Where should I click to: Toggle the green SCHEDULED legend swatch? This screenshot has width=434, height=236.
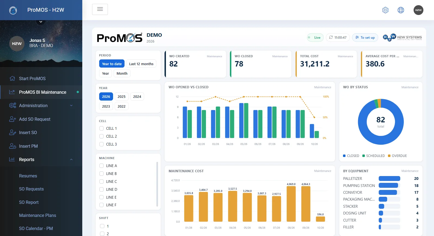pos(364,156)
